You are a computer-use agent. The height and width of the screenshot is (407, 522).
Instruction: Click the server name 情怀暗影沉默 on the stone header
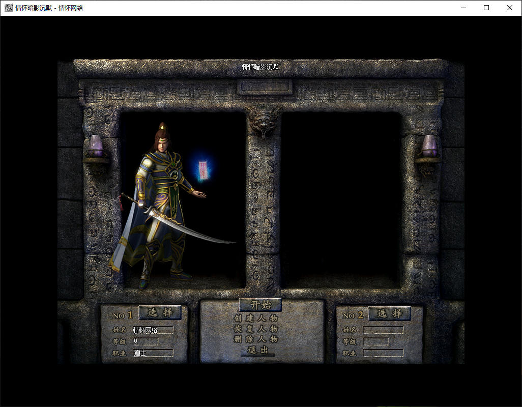click(260, 67)
